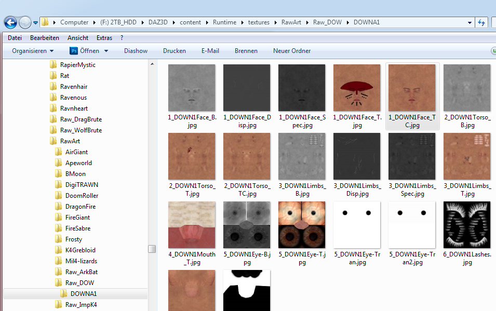Viewport: 496px width, 311px height.
Task: Select the 3_DOWN1Limbs_Disp.jpg thumbnail
Action: [357, 156]
